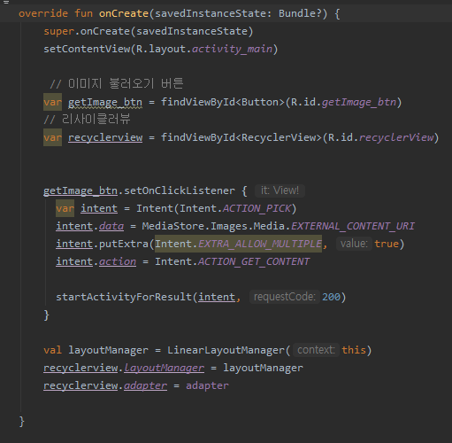Click the recyclerview variable declaration name

(x=105, y=137)
